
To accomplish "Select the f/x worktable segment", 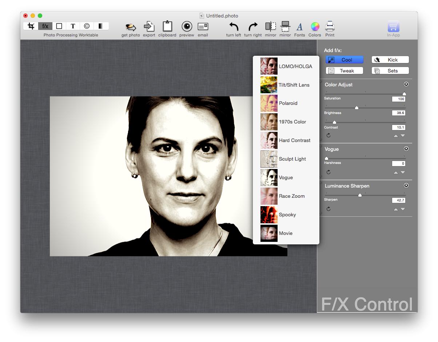I will click(x=45, y=26).
